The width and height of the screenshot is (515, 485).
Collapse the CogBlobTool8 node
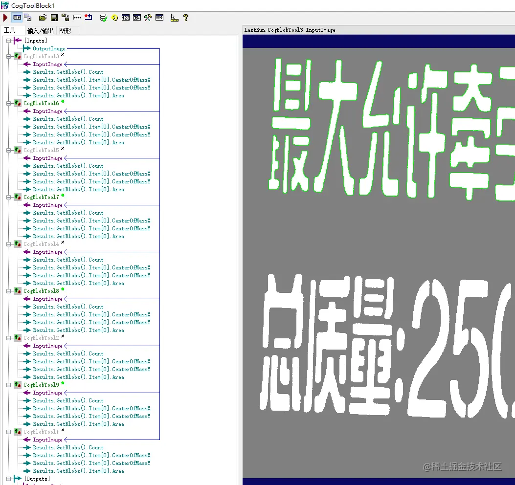tap(8, 291)
